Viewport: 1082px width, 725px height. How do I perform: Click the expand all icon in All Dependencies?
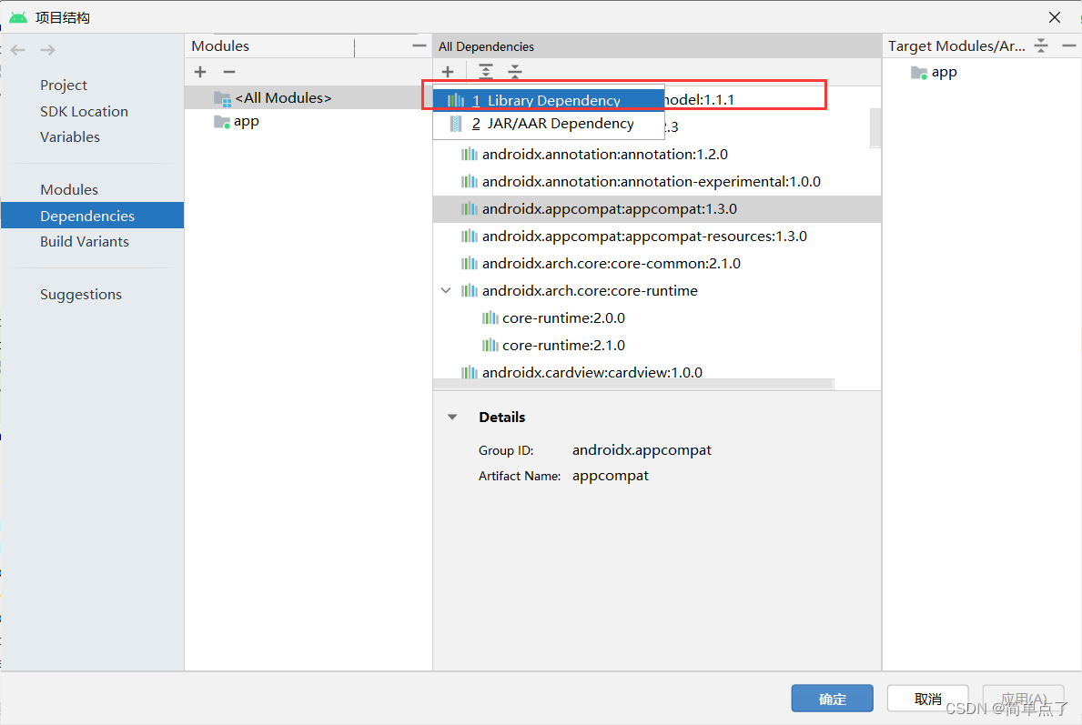pyautogui.click(x=485, y=71)
